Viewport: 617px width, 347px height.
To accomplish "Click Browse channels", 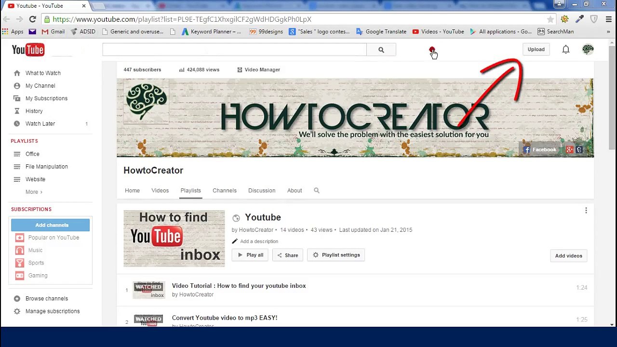I will coord(47,298).
